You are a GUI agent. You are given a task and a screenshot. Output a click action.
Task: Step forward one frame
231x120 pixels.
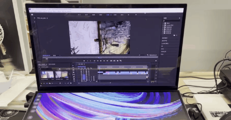104,61
